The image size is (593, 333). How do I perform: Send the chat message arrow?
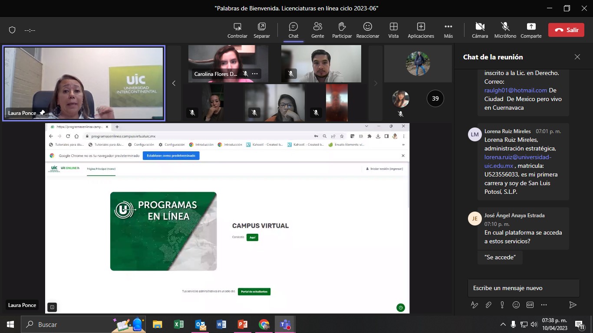tap(573, 305)
